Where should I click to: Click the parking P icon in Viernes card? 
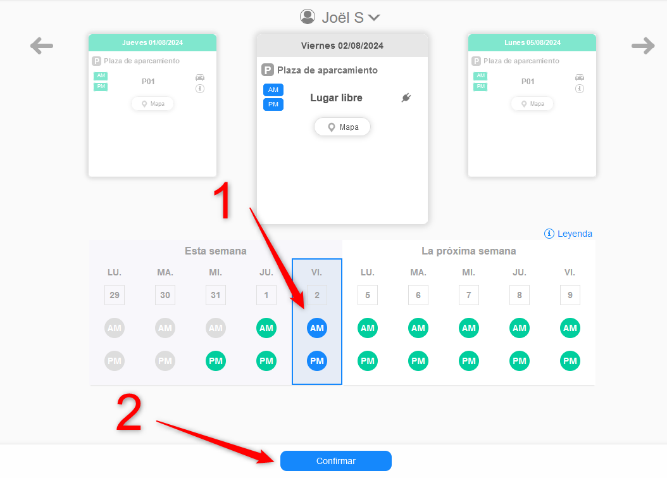pos(268,70)
